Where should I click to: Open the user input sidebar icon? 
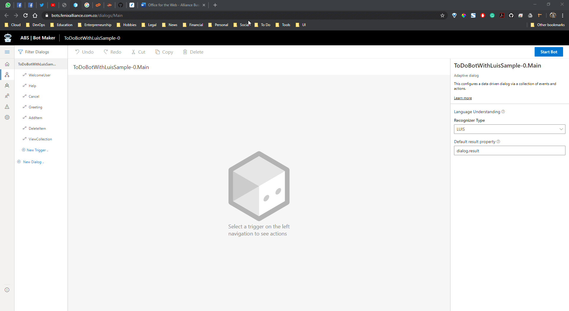[7, 96]
